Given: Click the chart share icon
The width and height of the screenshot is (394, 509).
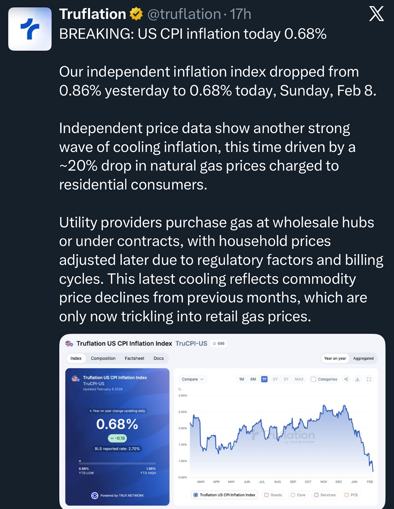Looking at the screenshot, I should (x=346, y=379).
